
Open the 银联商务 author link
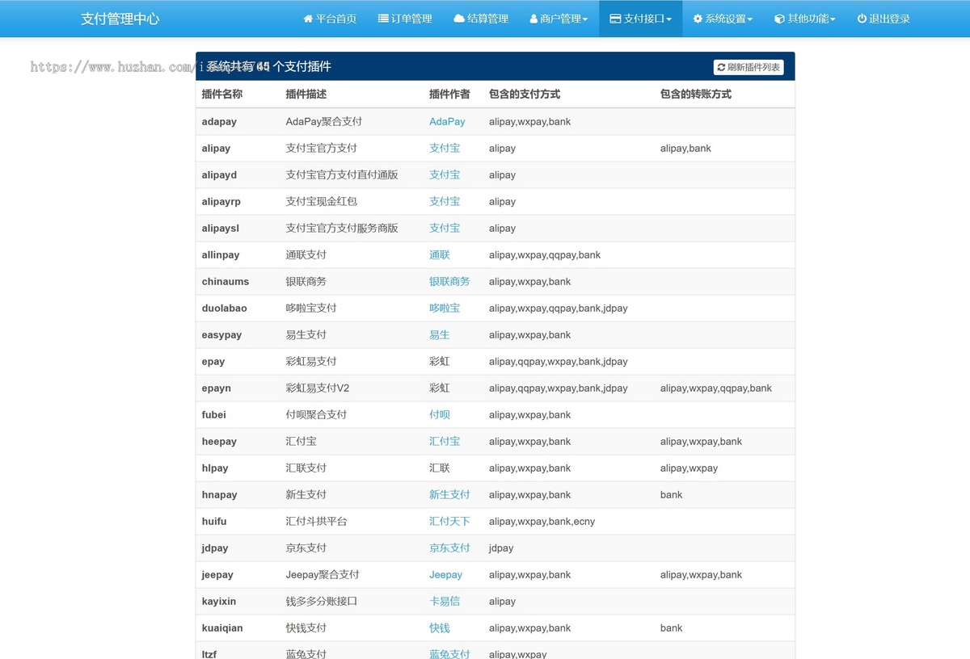[x=449, y=282]
